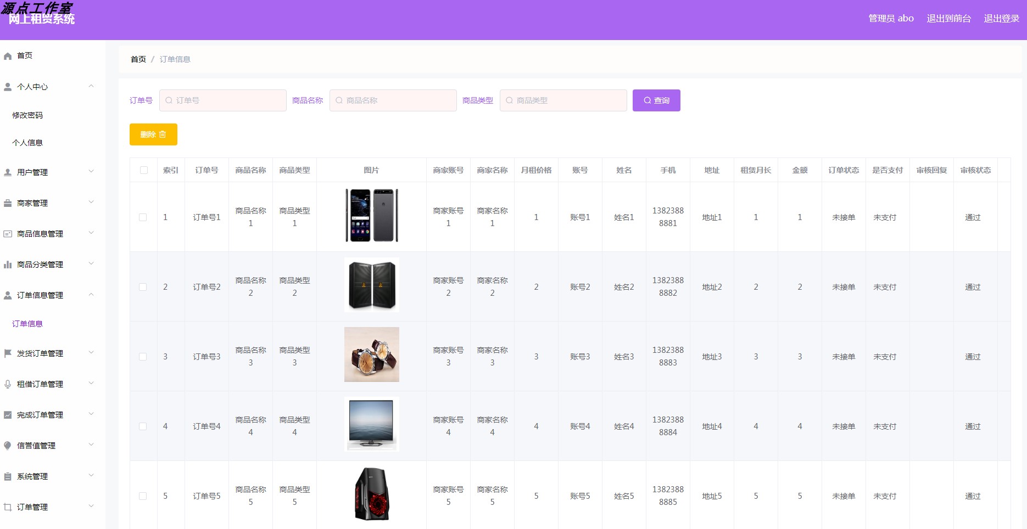Click the 用户管理 user management icon
1027x529 pixels.
[x=8, y=171]
